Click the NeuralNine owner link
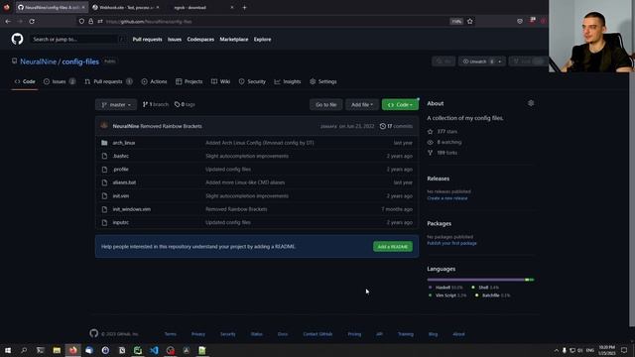The image size is (635, 357). [39, 61]
